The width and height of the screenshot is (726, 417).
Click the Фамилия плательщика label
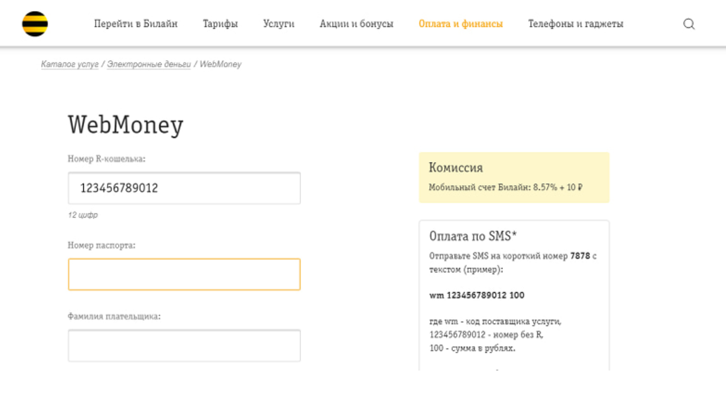(114, 316)
